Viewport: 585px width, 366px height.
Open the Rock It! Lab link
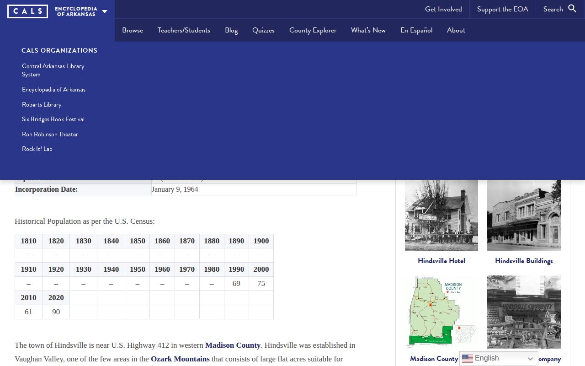click(37, 149)
